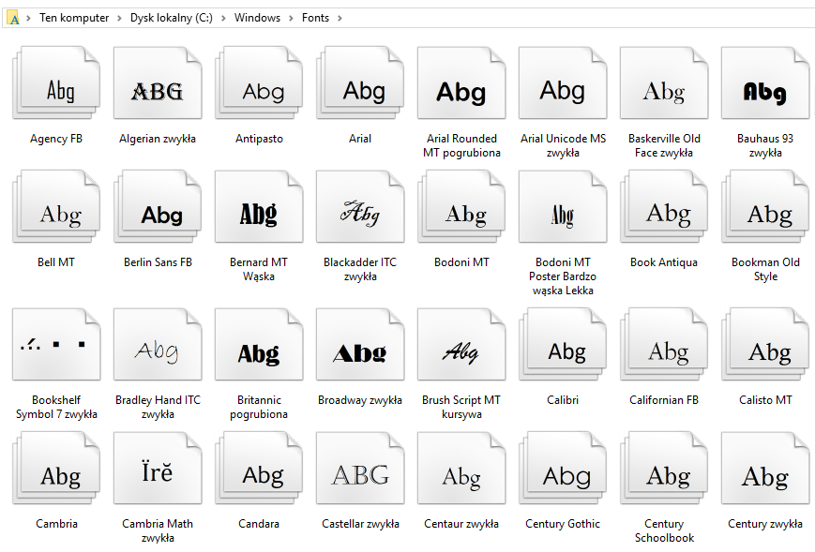
Task: Expand the chevron after Dysk lokalny (C:)
Action: [x=223, y=18]
